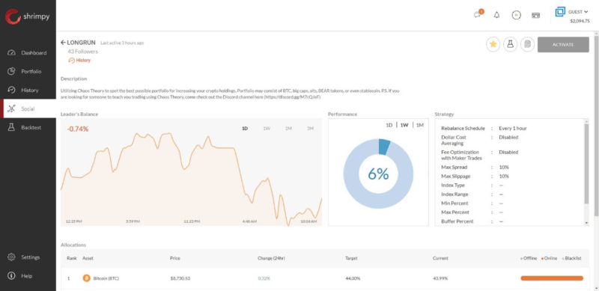599x291 pixels.
Task: Click the Target column header
Action: click(351, 258)
